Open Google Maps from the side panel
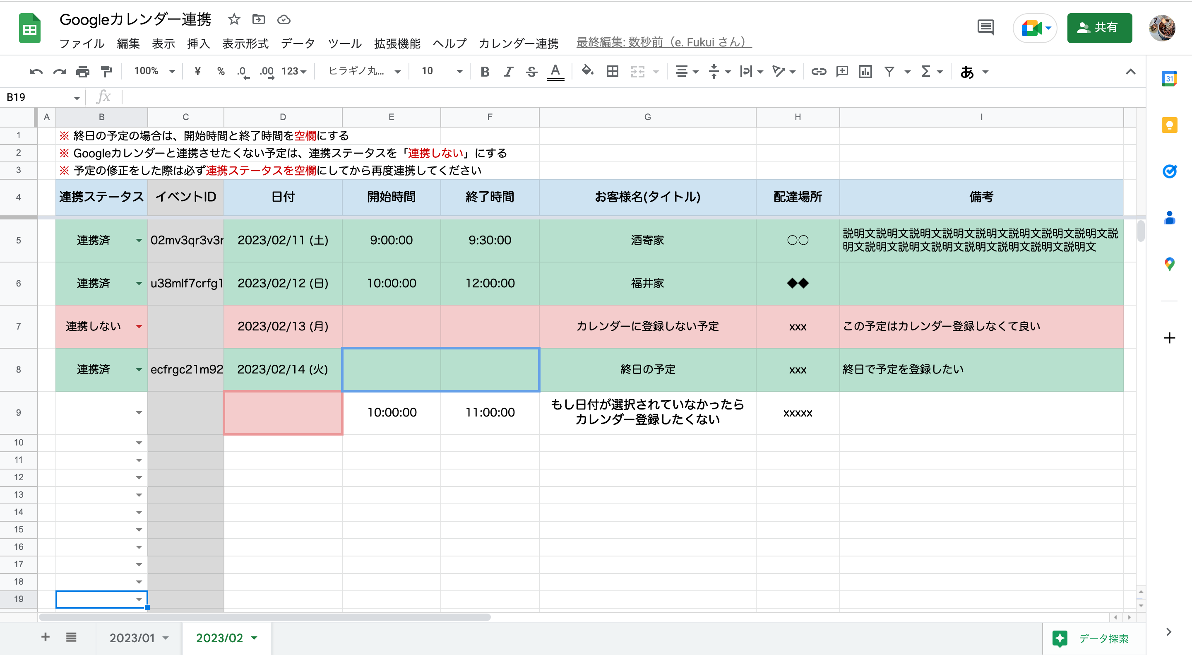This screenshot has width=1192, height=655. [x=1170, y=264]
